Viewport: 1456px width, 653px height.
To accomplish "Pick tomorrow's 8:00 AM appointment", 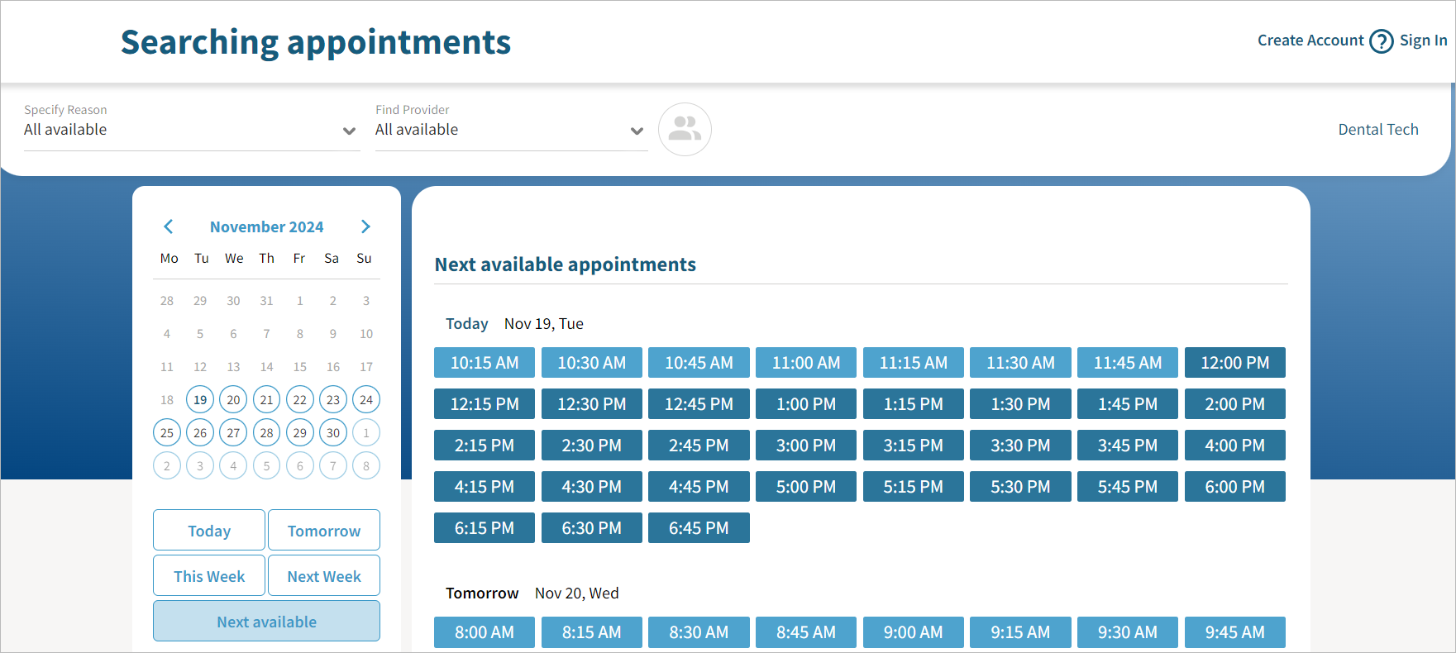I will click(x=485, y=632).
